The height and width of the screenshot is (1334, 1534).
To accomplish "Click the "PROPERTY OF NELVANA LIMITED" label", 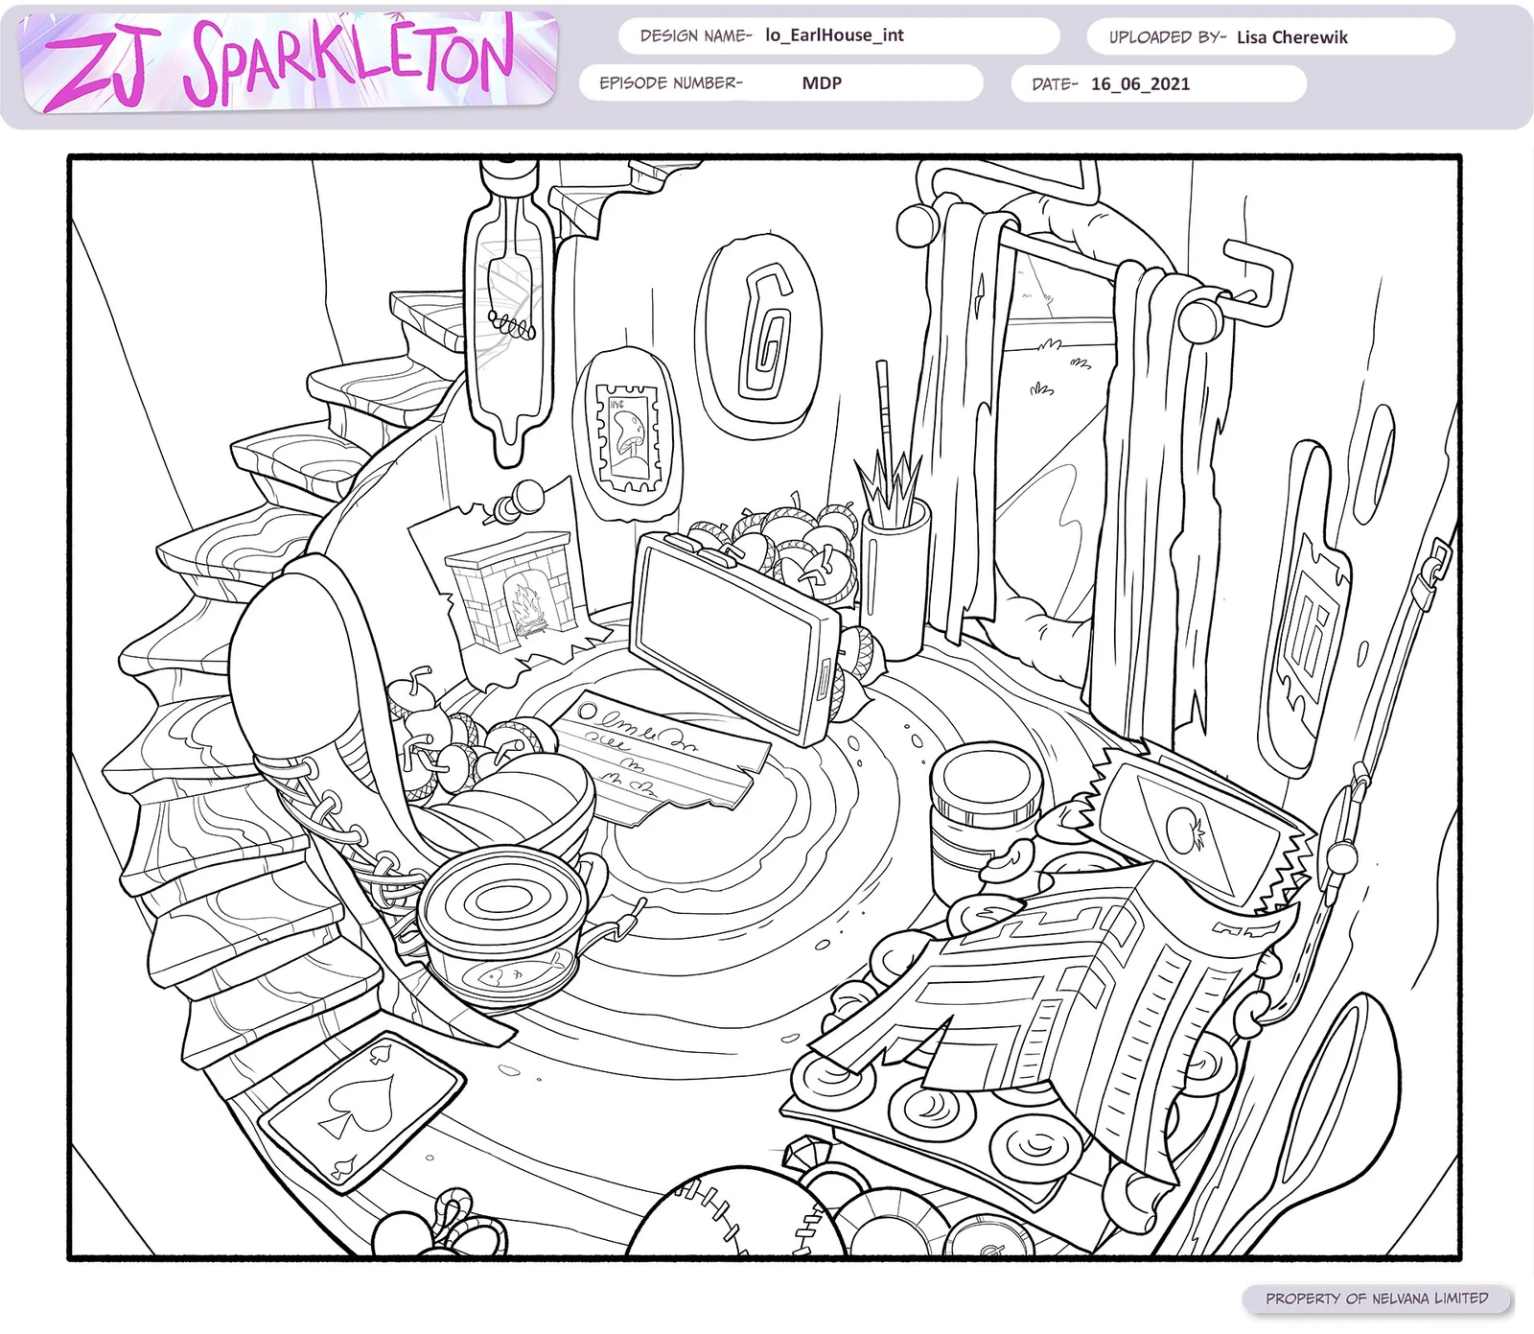I will pyautogui.click(x=1377, y=1299).
